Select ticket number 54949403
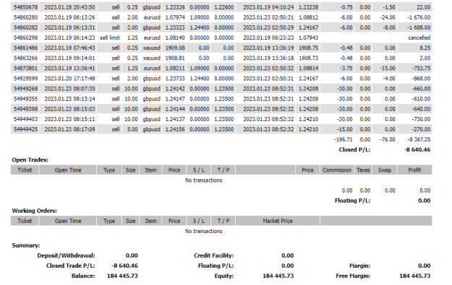Image resolution: width=452 pixels, height=285 pixels. 25,119
